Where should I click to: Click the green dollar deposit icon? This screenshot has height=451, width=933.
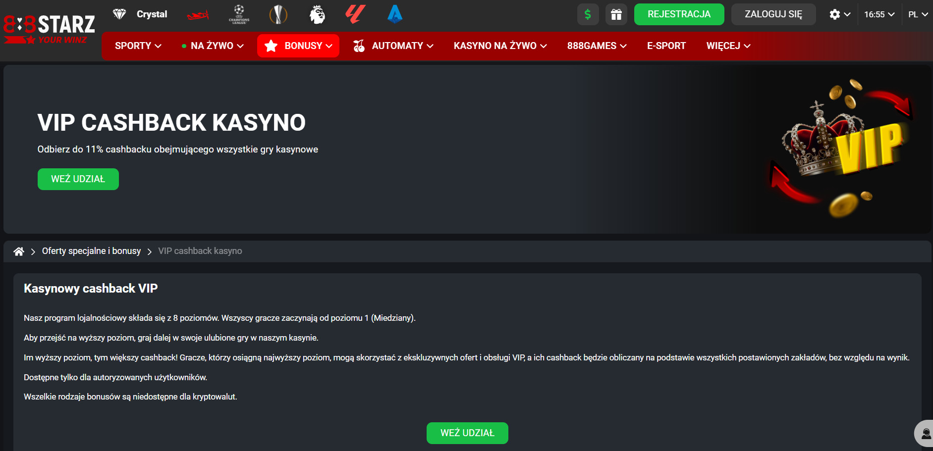tap(588, 14)
